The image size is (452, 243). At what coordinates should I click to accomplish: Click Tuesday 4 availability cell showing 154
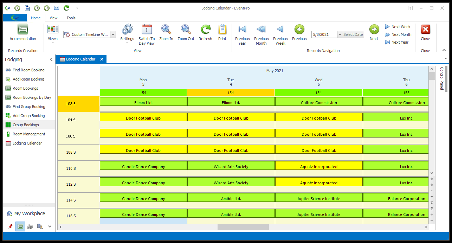pos(231,92)
